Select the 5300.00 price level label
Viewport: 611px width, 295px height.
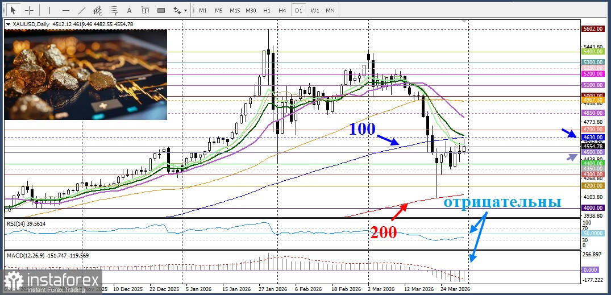point(593,63)
